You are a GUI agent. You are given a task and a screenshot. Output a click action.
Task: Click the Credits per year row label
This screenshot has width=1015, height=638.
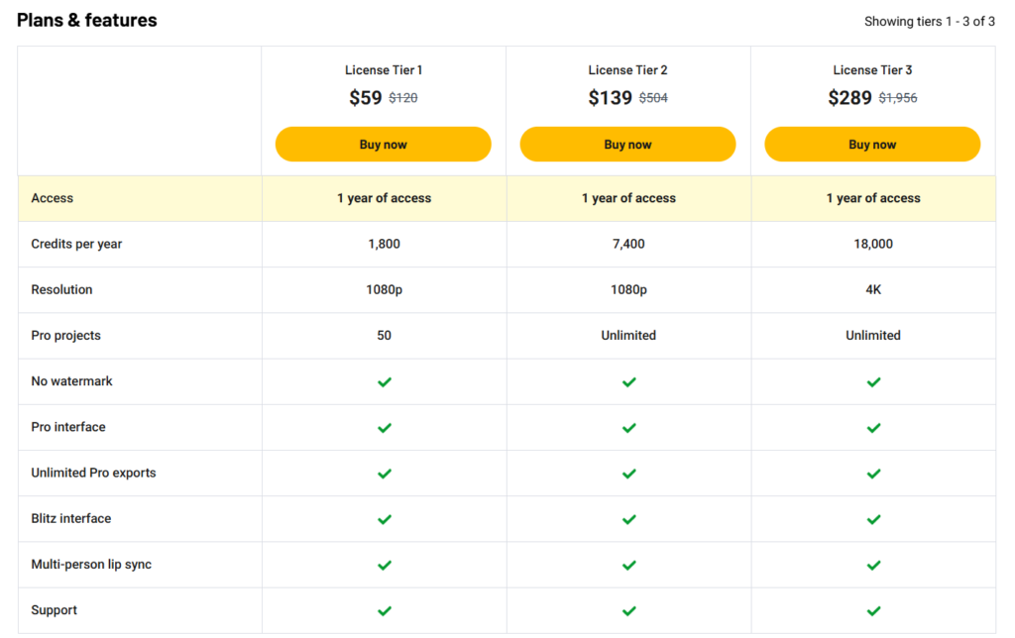[76, 244]
